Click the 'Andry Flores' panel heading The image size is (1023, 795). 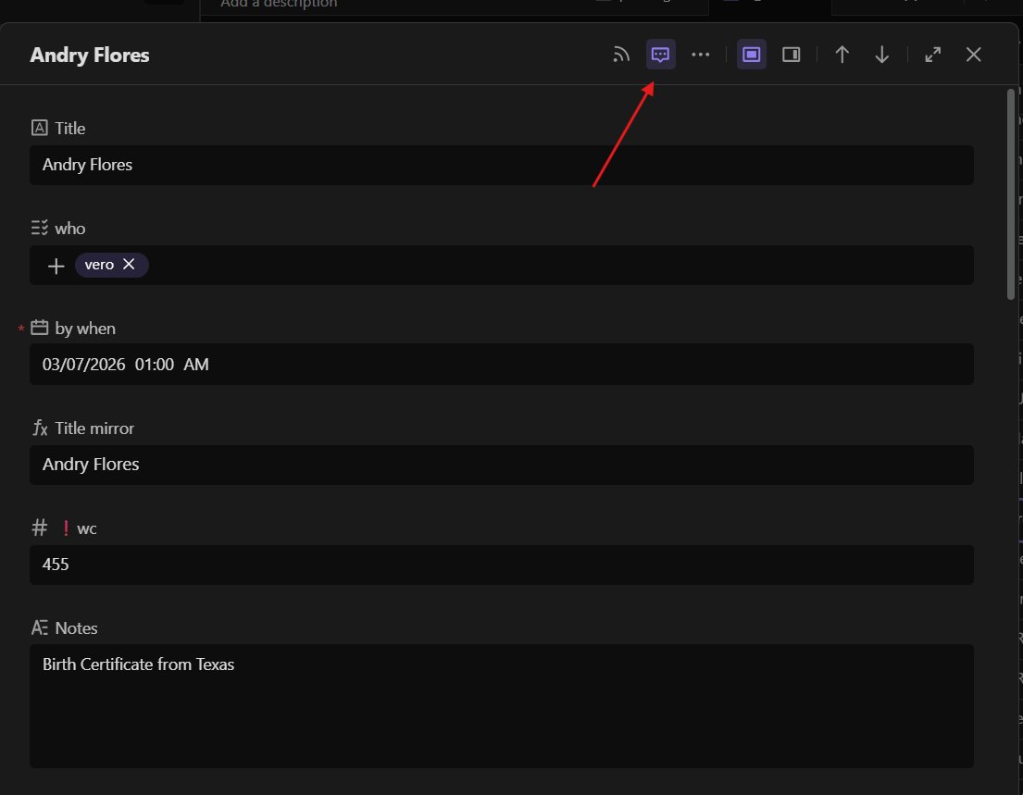(90, 56)
